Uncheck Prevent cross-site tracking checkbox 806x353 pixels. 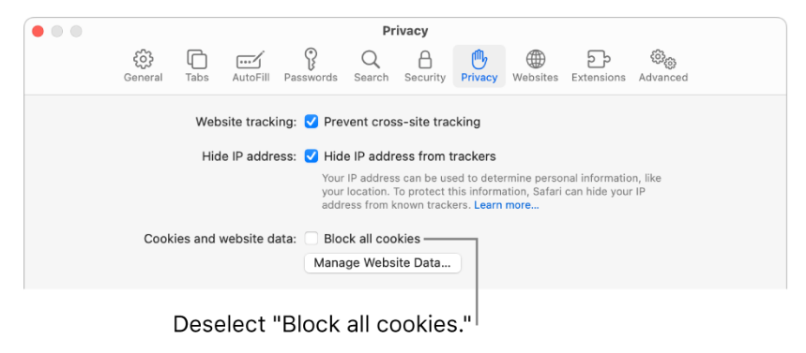pyautogui.click(x=311, y=122)
